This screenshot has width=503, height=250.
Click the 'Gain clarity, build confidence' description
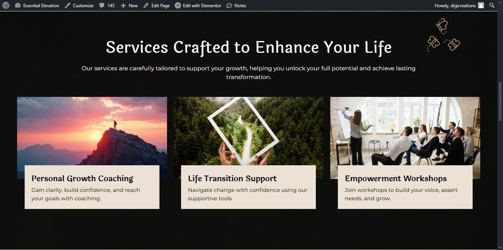pos(86,194)
